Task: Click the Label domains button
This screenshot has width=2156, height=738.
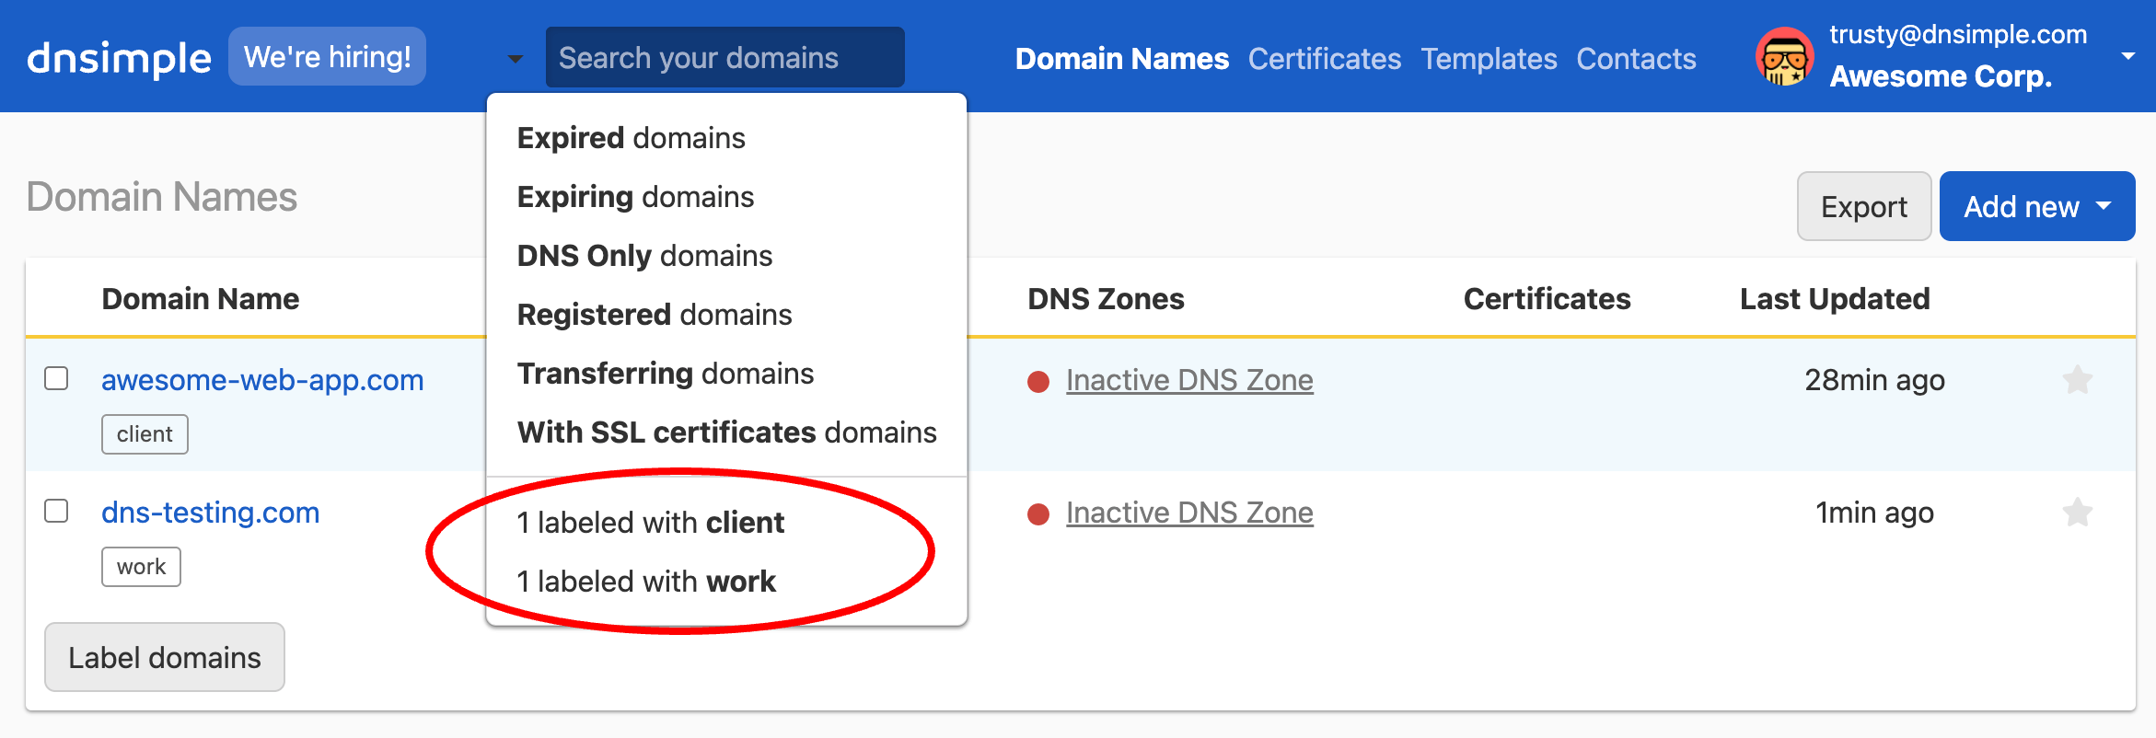Action: [x=165, y=657]
